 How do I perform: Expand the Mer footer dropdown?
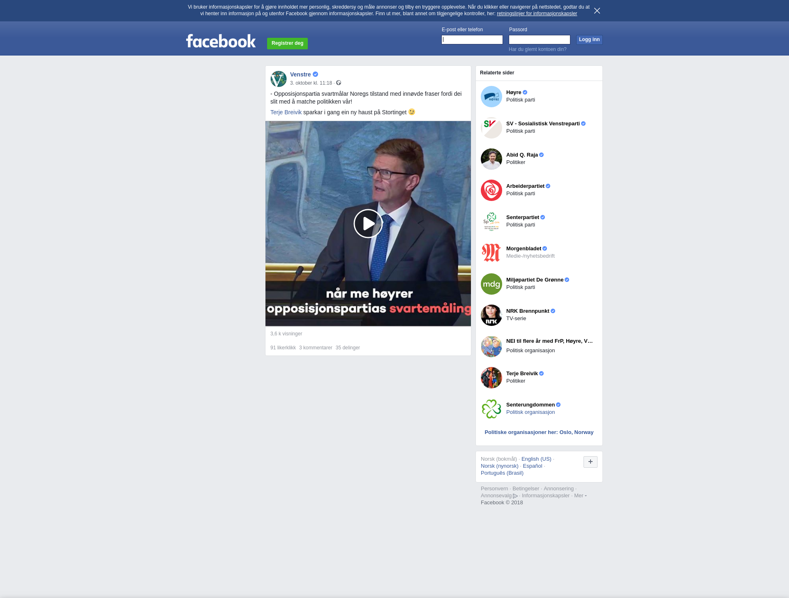coord(580,496)
